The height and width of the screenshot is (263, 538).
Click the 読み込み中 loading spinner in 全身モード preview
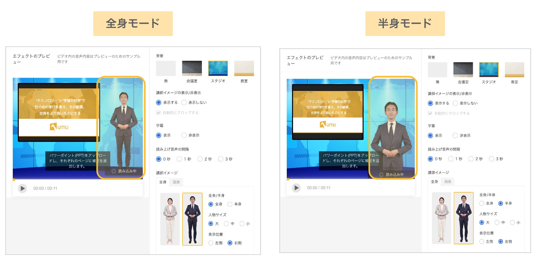pyautogui.click(x=114, y=171)
